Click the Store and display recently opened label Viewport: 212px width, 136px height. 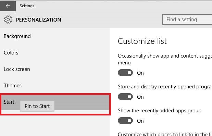click(x=165, y=87)
